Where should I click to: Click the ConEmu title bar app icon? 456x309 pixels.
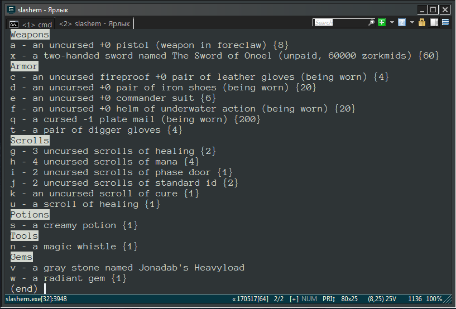click(11, 10)
